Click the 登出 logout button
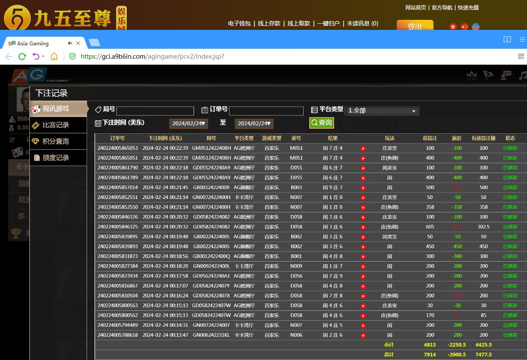The width and height of the screenshot is (527, 360). pyautogui.click(x=414, y=26)
